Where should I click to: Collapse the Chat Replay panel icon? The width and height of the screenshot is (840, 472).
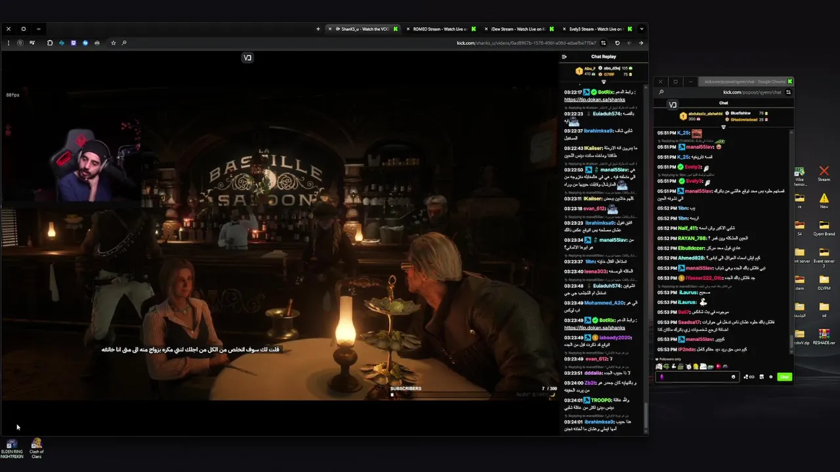point(564,57)
